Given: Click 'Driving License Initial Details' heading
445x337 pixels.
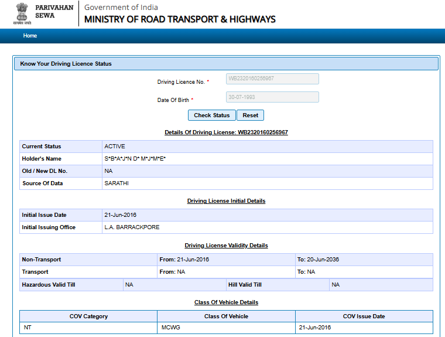Looking at the screenshot, I should click(x=226, y=201).
